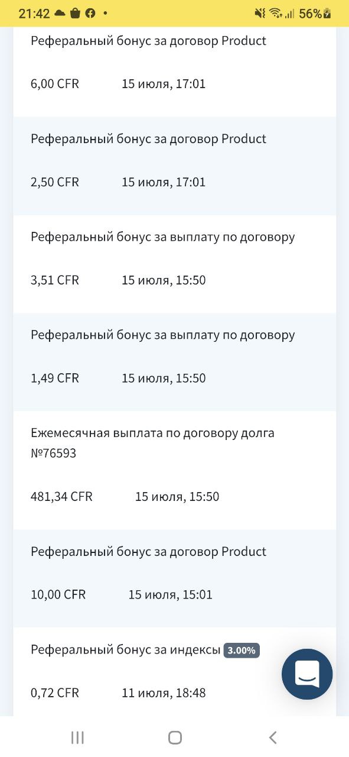Viewport: 349px width, 757px height.
Task: Tap the cloud weather notification icon
Action: [x=60, y=13]
